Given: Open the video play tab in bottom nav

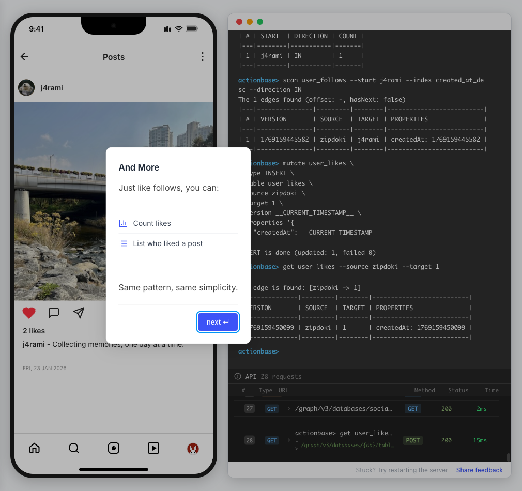Looking at the screenshot, I should coord(153,448).
